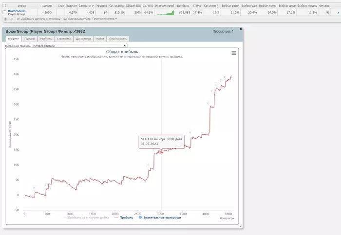Open the Статистика tab
Image resolution: width=341 pixels, height=235 pixels.
[64, 38]
